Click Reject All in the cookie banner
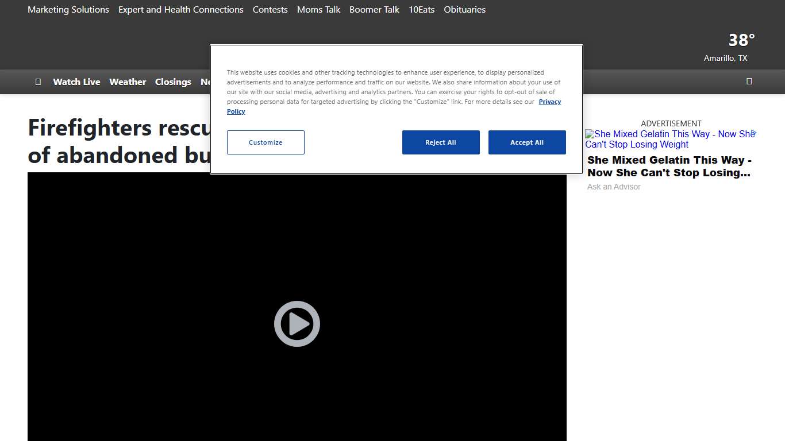 click(441, 142)
